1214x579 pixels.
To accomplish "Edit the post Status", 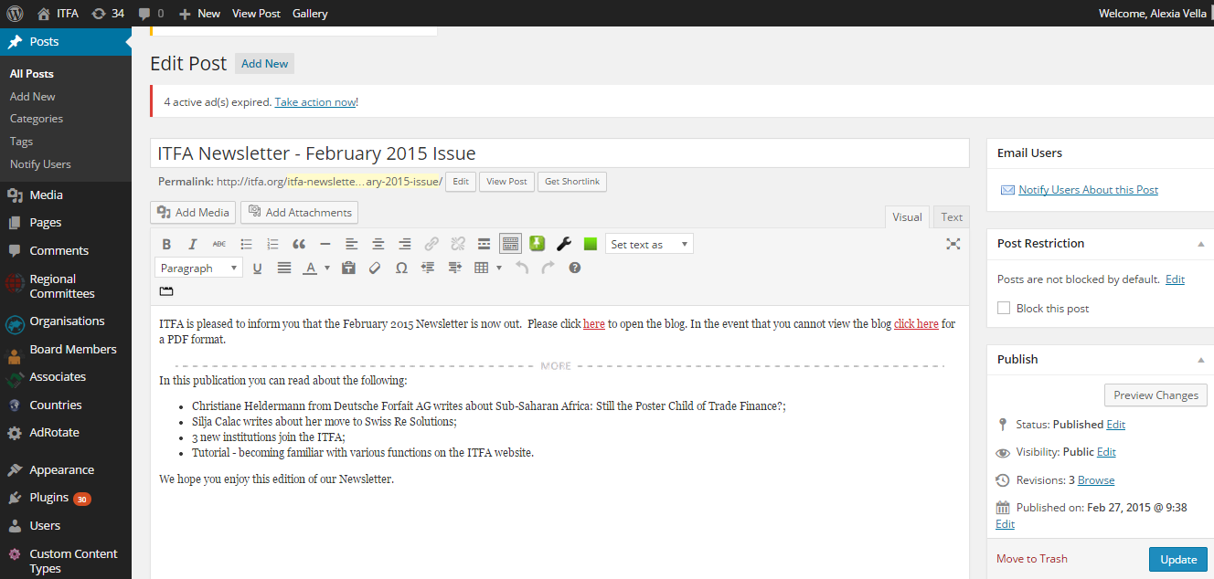I will coord(1115,425).
